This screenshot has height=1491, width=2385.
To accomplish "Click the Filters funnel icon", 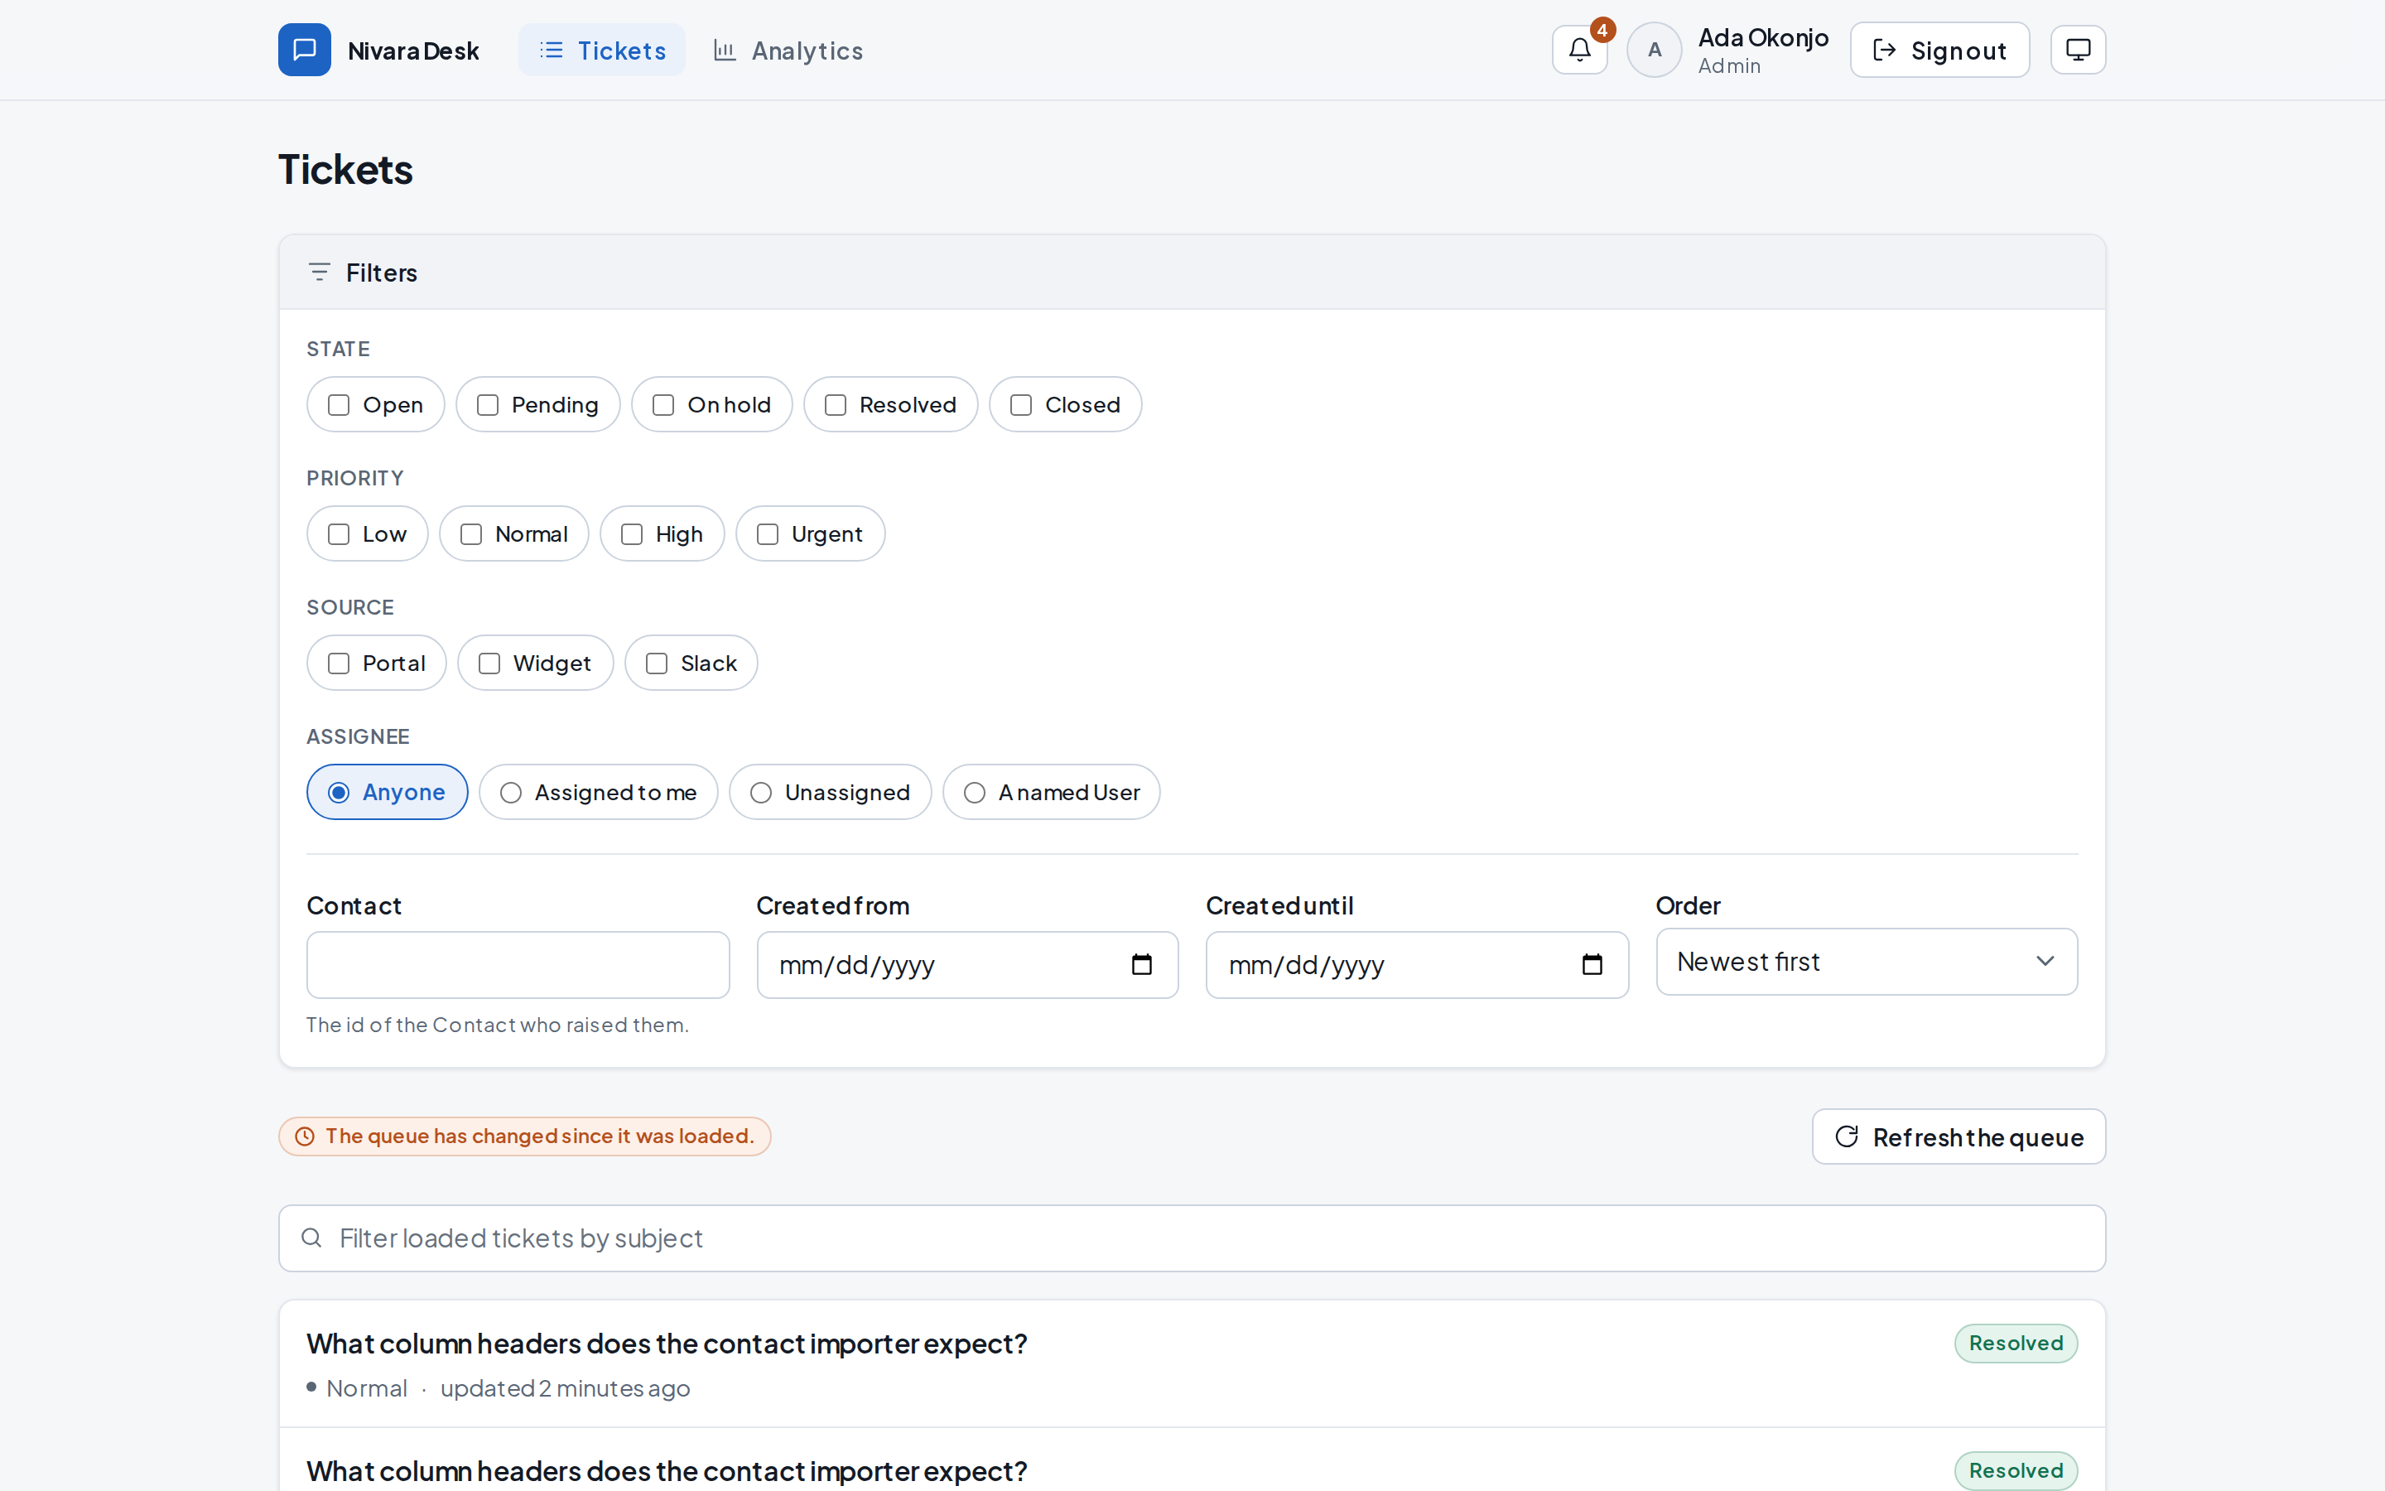I will click(x=318, y=273).
